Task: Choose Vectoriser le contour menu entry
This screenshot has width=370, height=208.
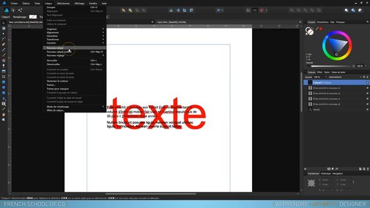Action: coord(75,81)
